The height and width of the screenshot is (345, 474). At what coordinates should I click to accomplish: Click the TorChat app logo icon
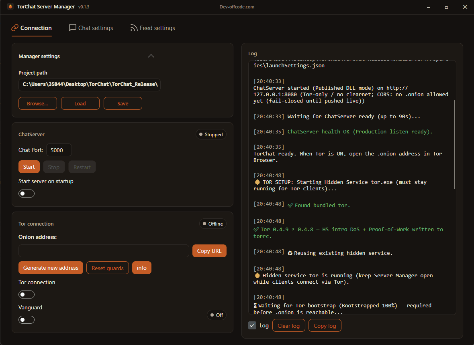pyautogui.click(x=10, y=6)
